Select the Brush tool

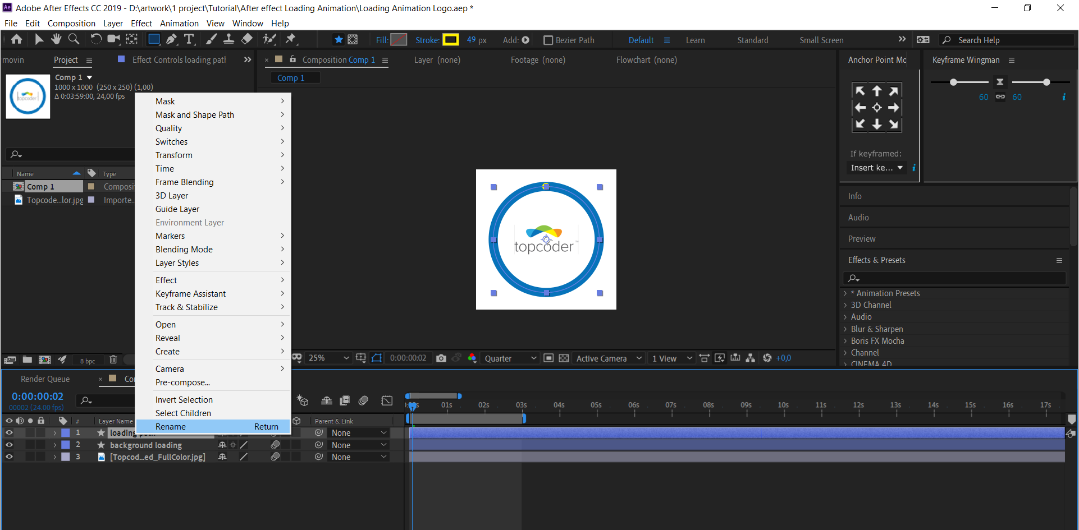211,39
